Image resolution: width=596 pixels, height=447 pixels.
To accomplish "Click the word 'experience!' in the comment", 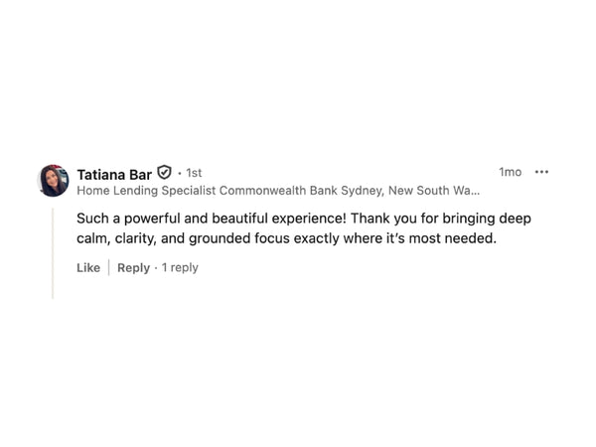I will point(307,217).
